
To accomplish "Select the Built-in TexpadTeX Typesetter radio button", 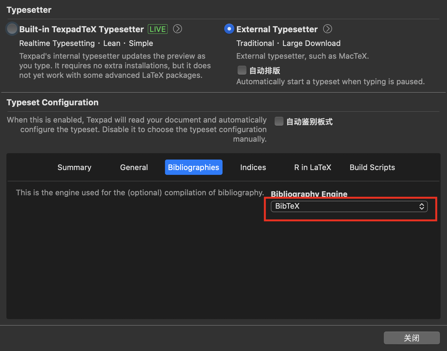I will (12, 29).
